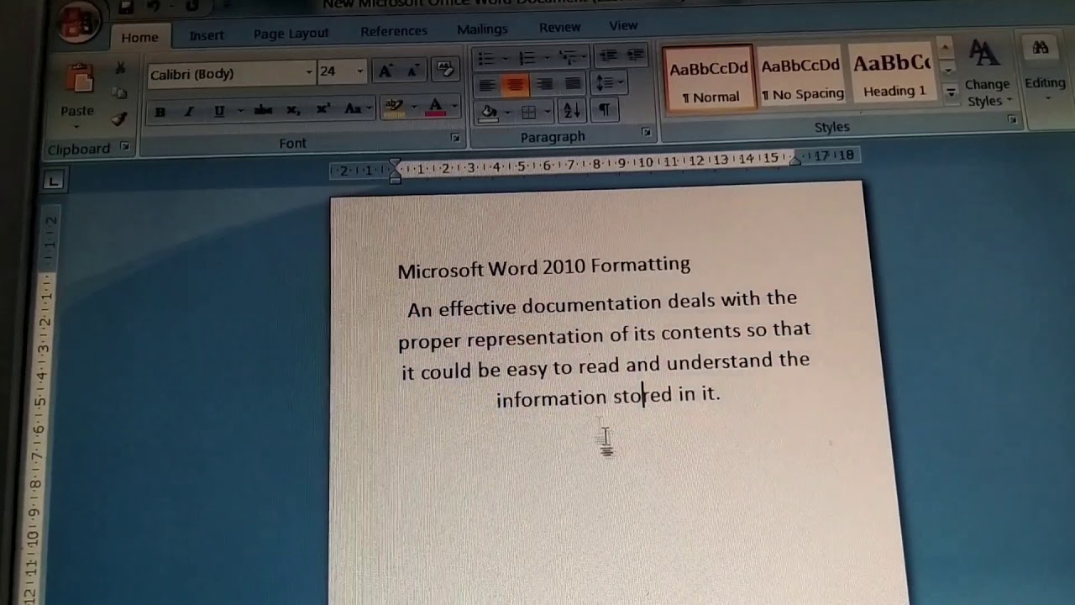Viewport: 1075px width, 605px height.
Task: Open the Font dialog launcher
Action: tap(455, 138)
